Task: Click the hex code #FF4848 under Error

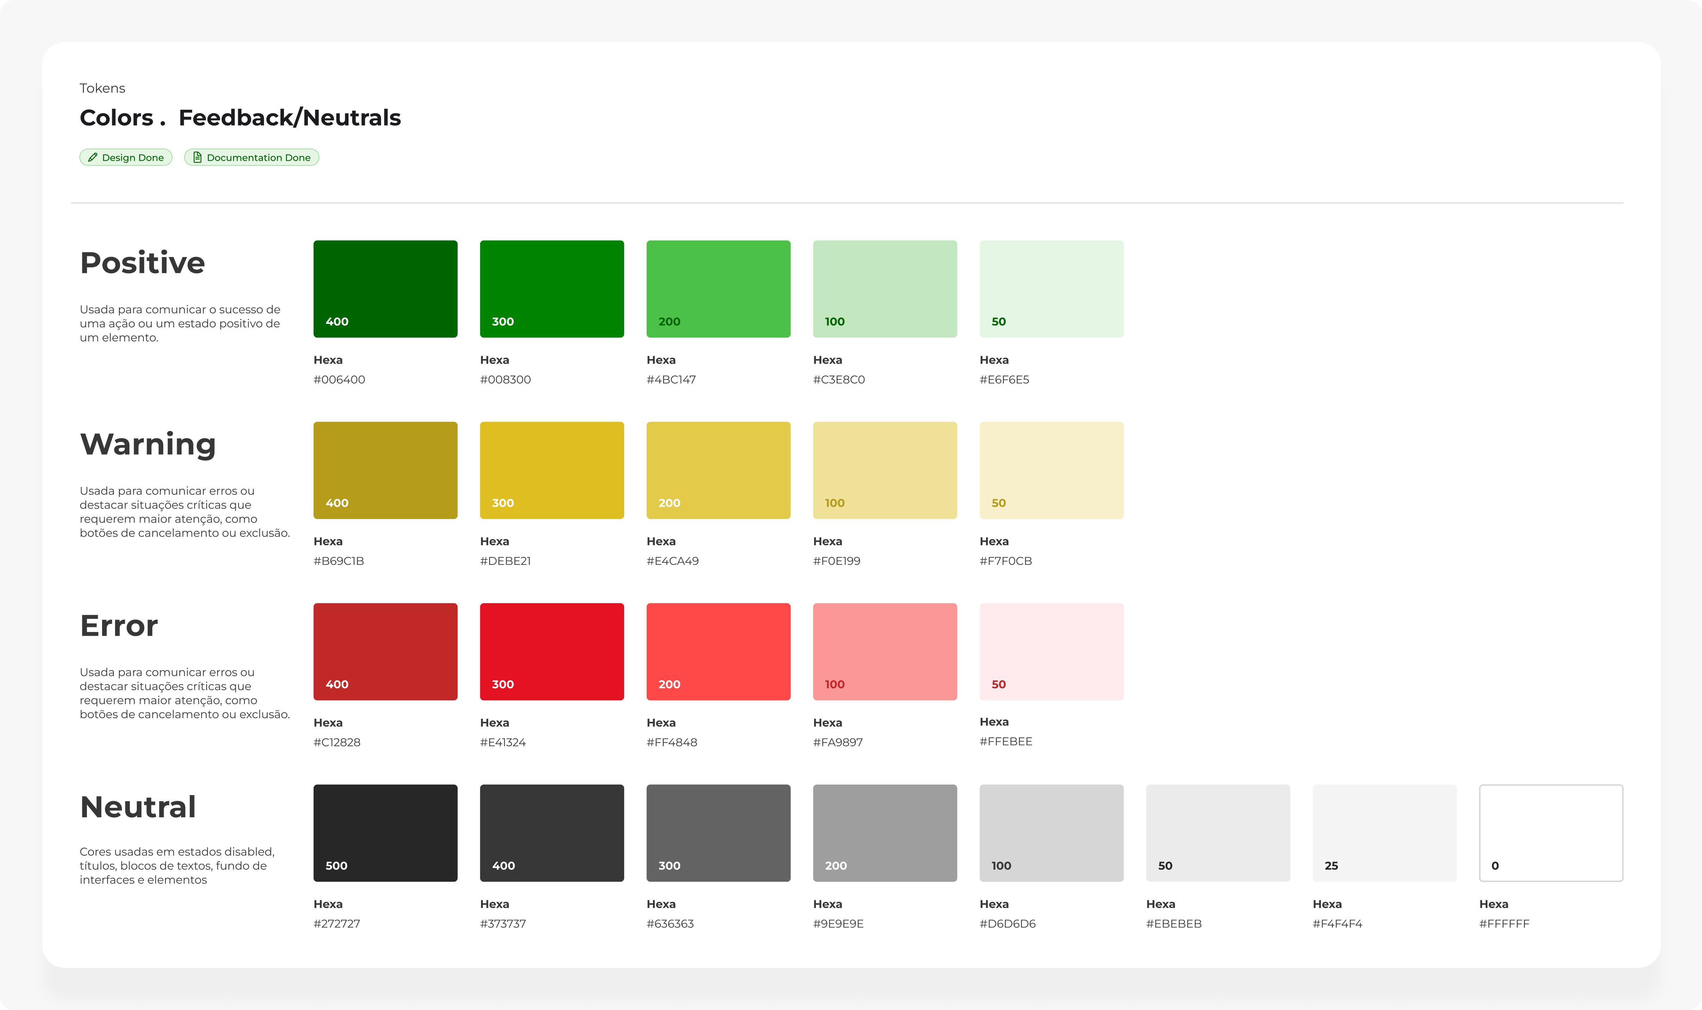Action: click(671, 742)
